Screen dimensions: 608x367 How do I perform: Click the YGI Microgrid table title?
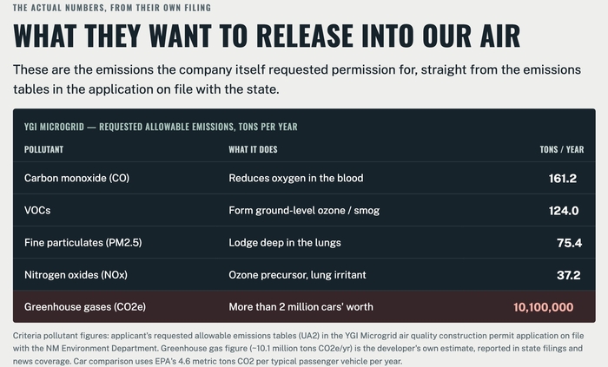pyautogui.click(x=161, y=127)
